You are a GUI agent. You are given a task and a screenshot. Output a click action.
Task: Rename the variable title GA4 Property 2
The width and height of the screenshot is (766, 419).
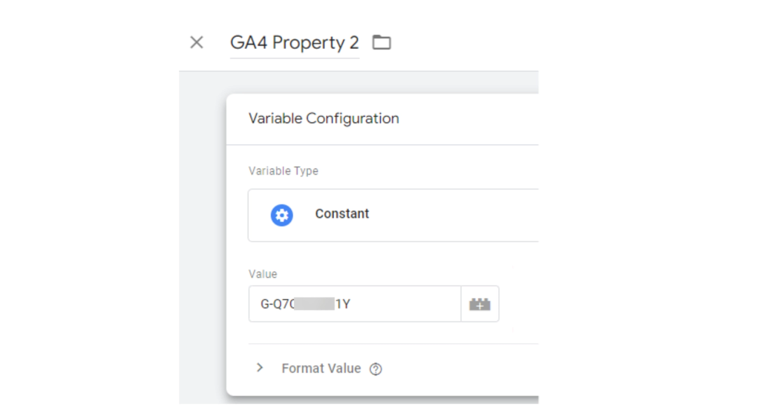(x=294, y=43)
